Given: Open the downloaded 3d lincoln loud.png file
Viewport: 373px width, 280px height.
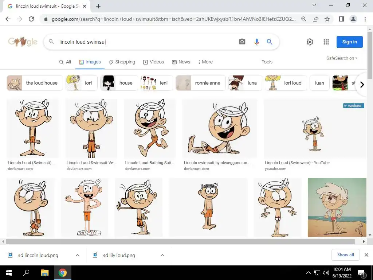Looking at the screenshot, I should [x=38, y=255].
